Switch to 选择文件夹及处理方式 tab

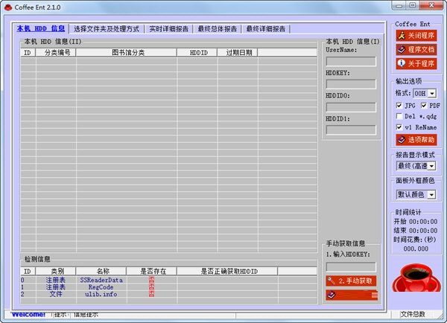tap(107, 29)
